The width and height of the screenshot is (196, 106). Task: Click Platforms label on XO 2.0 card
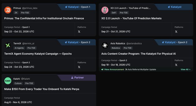pyautogui.click(x=179, y=27)
